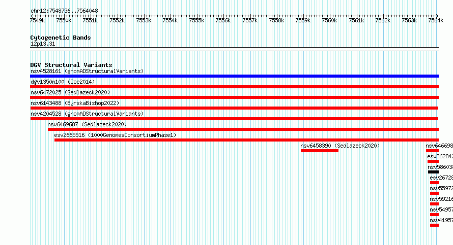Viewport: 453px width, 245px height.
Task: Open the nsv646698 variant label
Action: coord(439,146)
